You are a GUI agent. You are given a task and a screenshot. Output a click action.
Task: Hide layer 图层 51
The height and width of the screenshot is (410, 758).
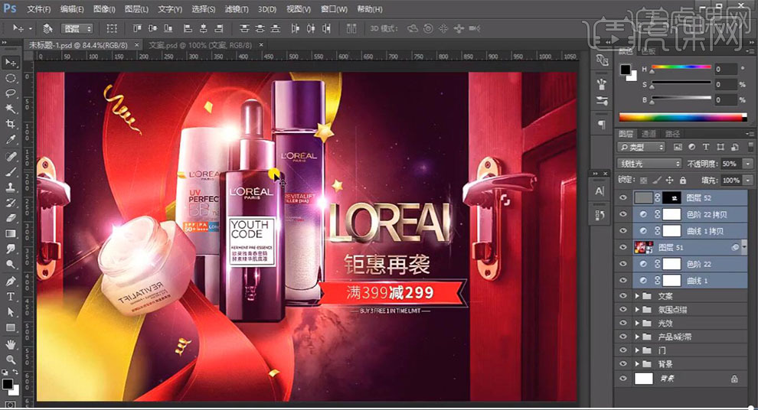click(623, 247)
